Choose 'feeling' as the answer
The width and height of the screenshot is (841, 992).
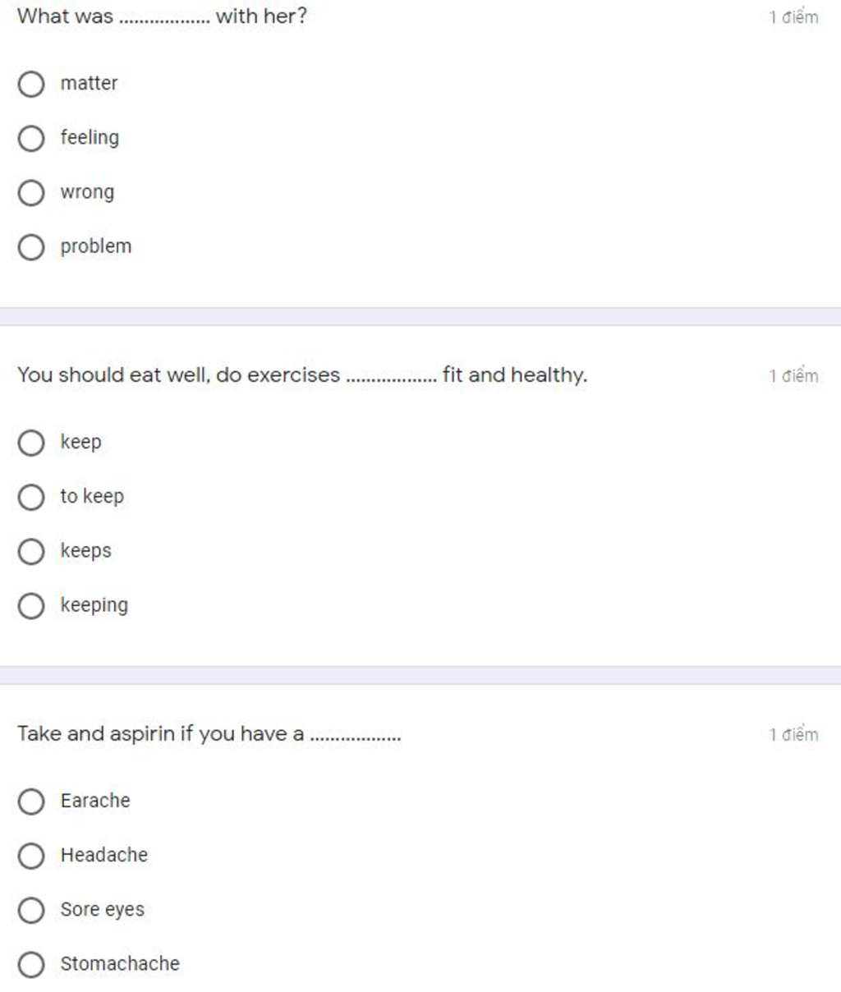click(x=31, y=138)
